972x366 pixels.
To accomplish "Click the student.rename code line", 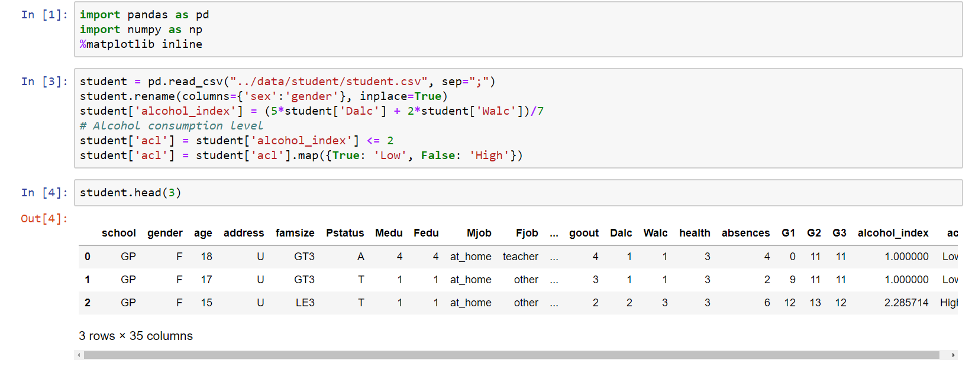I will pos(264,96).
